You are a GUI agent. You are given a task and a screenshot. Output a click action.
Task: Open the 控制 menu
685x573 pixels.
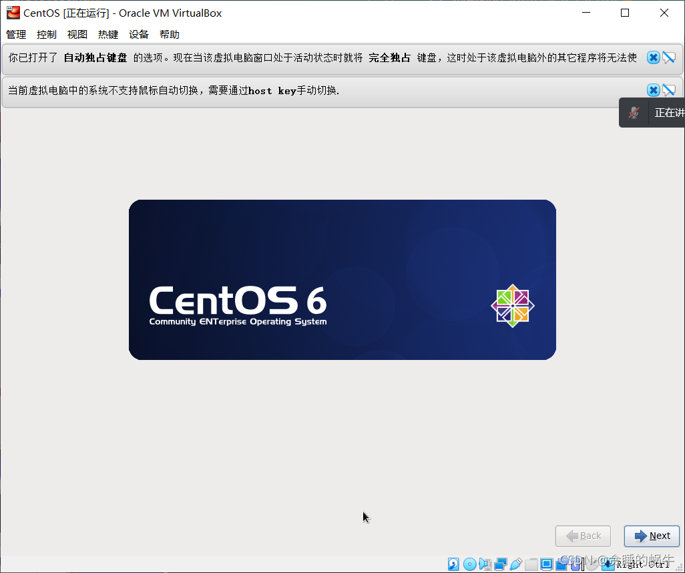[x=47, y=35]
